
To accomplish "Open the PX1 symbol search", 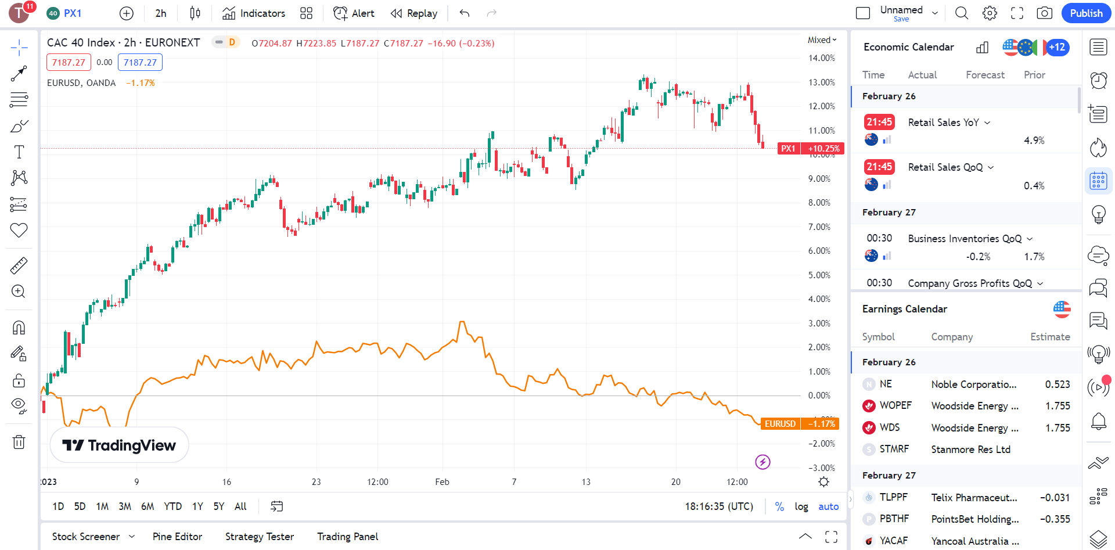I will coord(64,13).
